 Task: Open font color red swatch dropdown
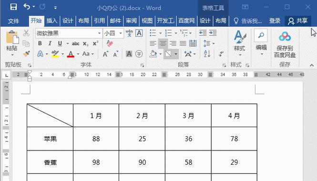click(78, 54)
